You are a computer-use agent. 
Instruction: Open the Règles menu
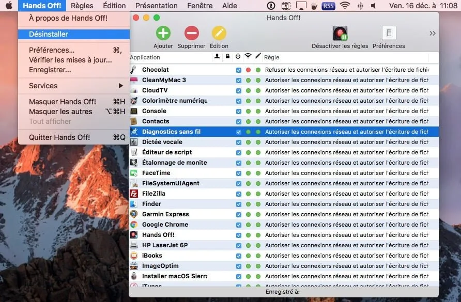[x=82, y=6]
